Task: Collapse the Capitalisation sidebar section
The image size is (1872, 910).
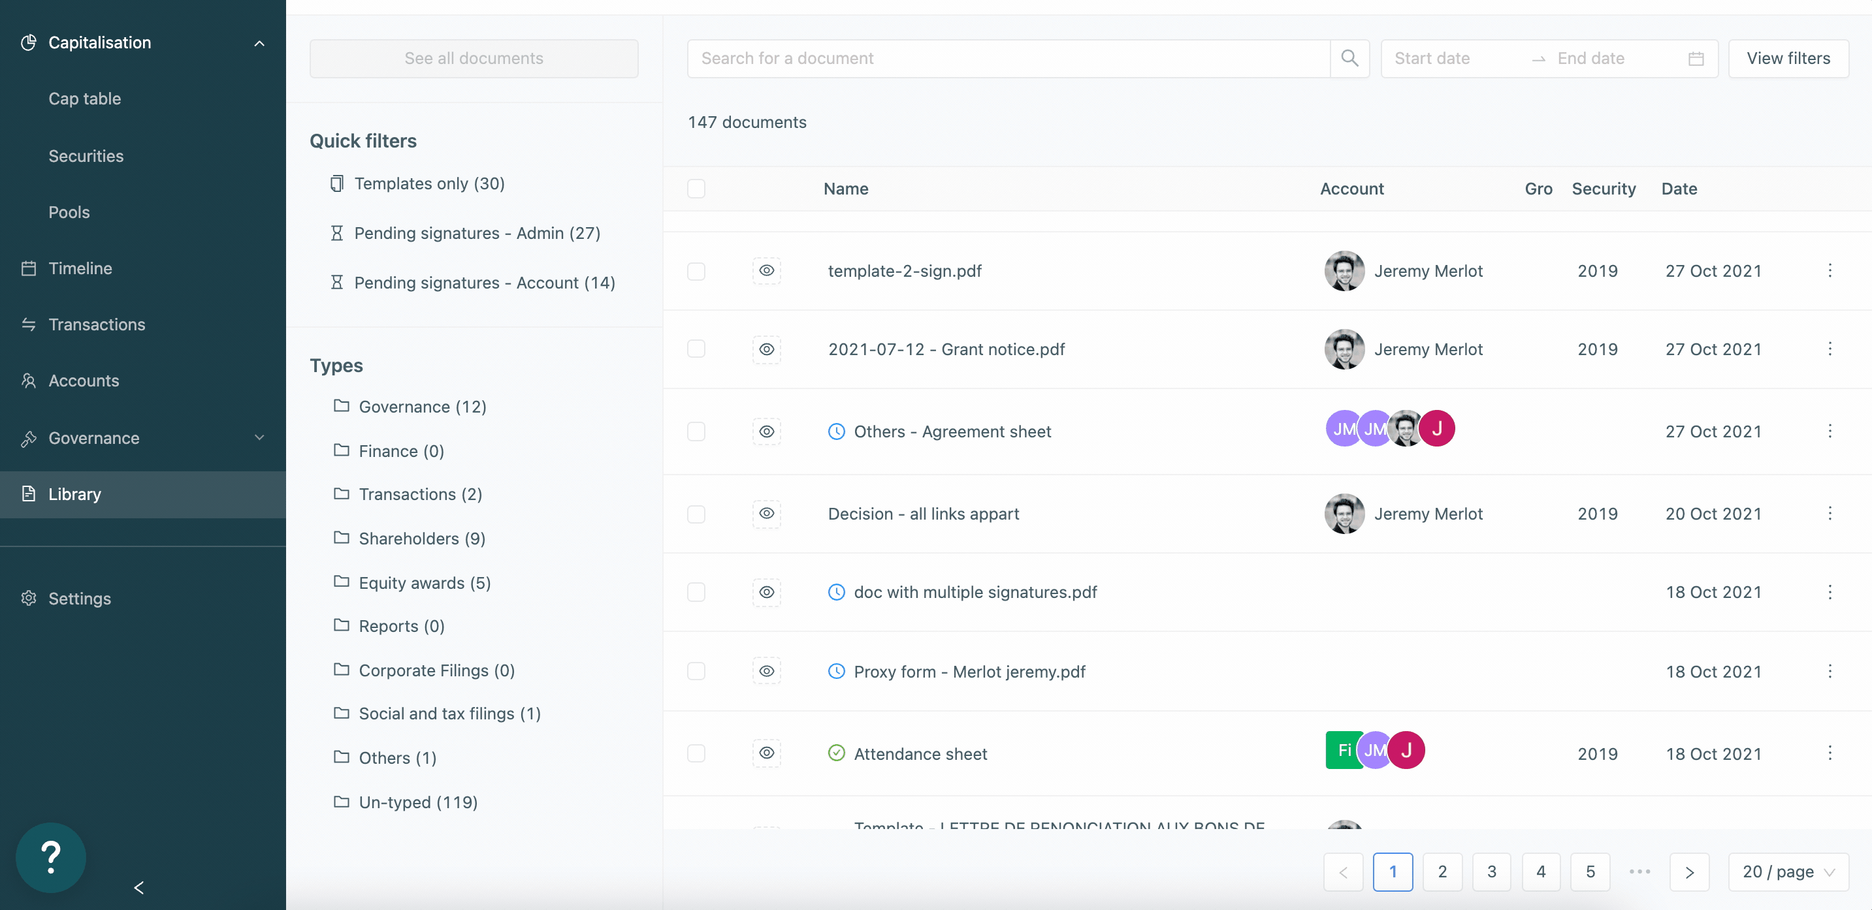Action: 259,43
